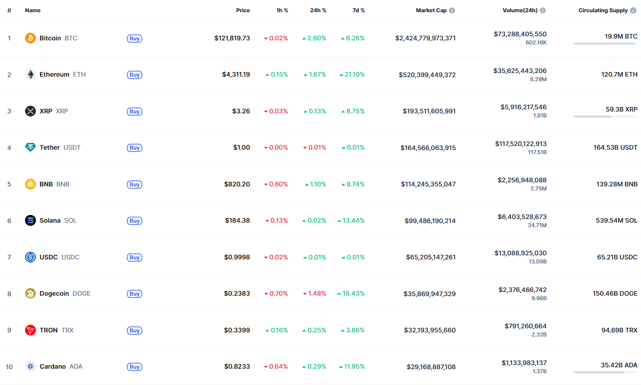
Task: Click the Bitcoin coin logo icon
Action: pyautogui.click(x=30, y=38)
